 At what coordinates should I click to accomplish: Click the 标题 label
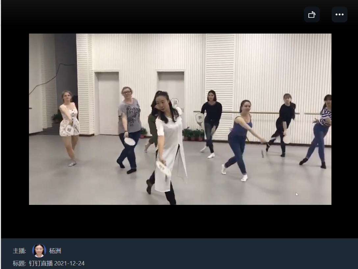(x=19, y=263)
